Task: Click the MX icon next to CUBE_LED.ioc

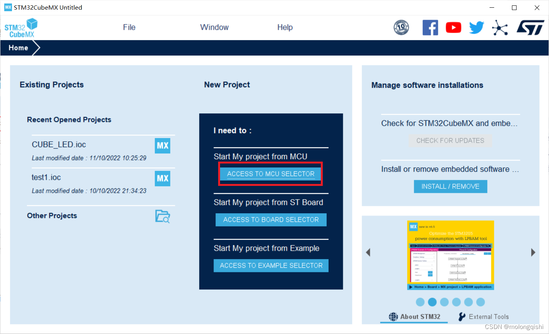Action: [x=163, y=146]
